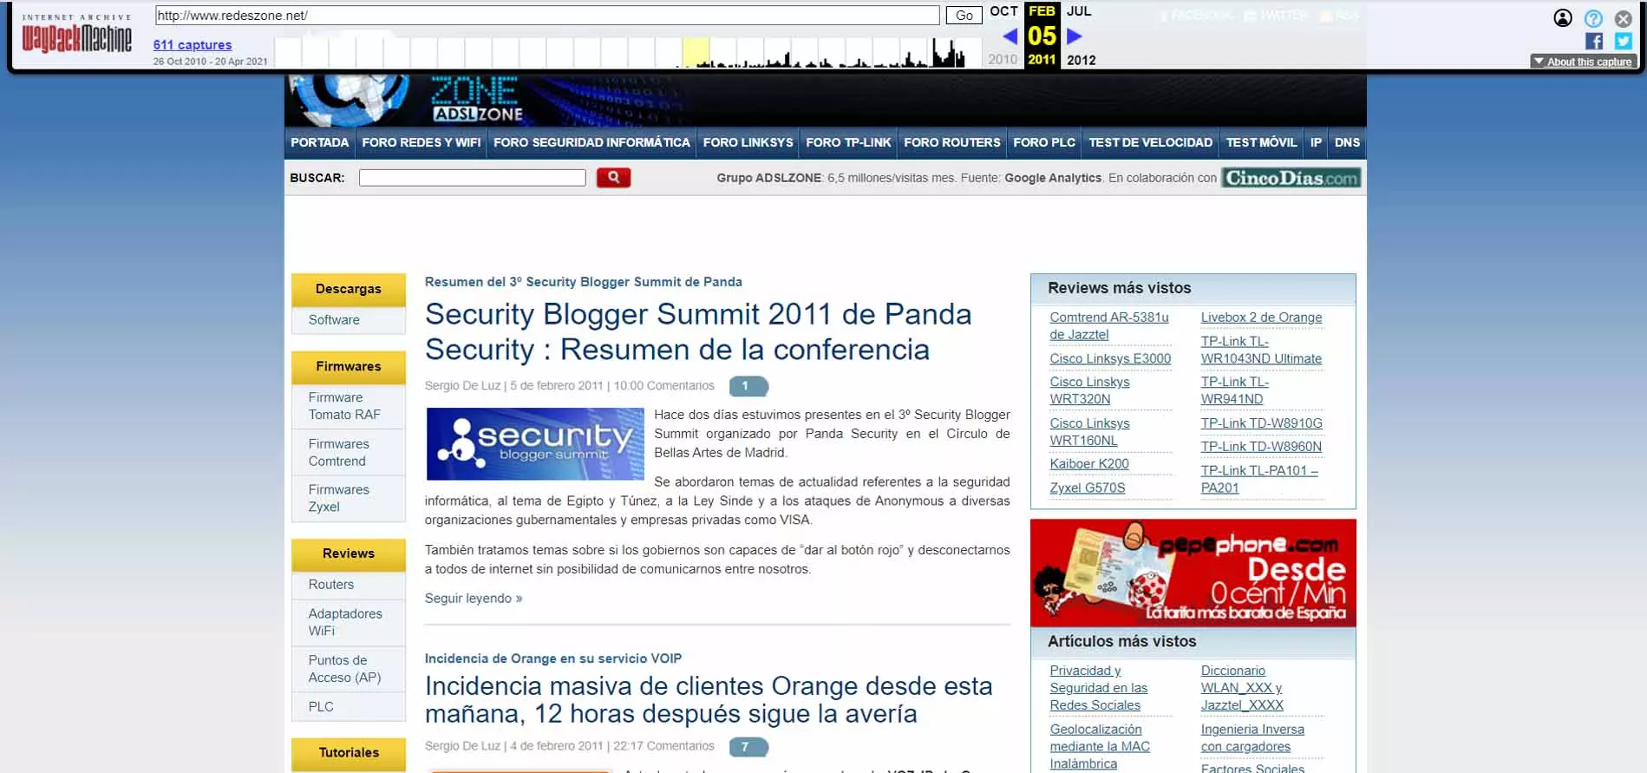Screen dimensions: 1647x773
Task: Click the Wayback URL input field
Action: (x=547, y=16)
